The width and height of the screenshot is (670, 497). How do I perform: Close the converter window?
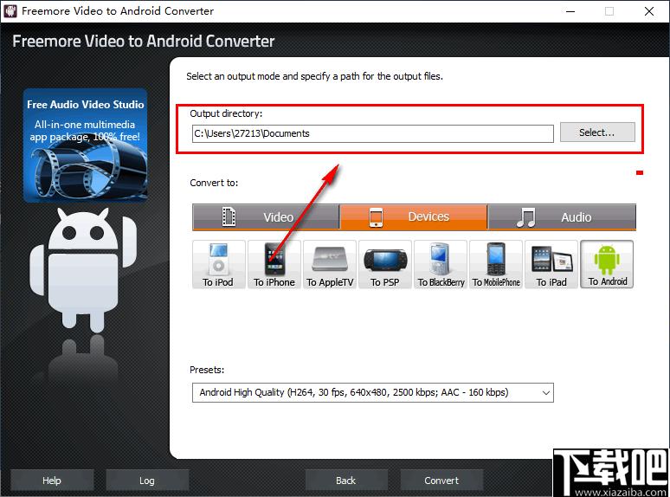click(x=649, y=11)
